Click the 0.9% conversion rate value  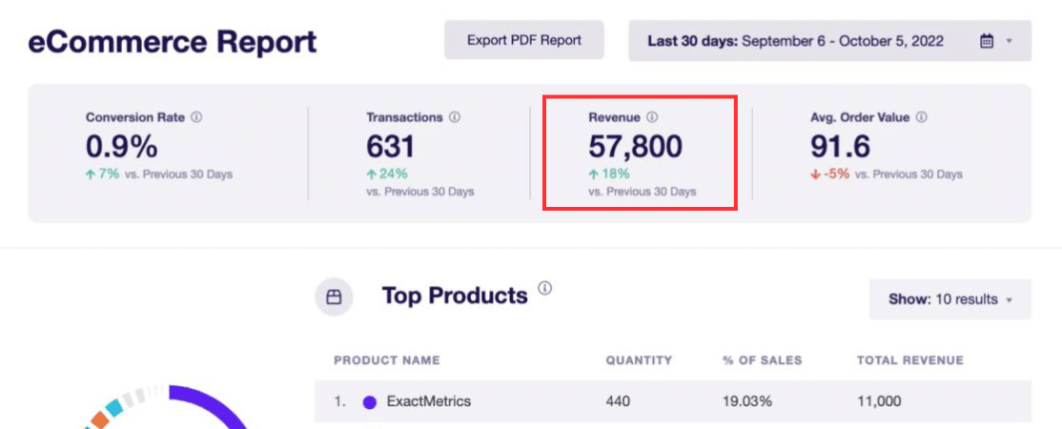pos(122,147)
